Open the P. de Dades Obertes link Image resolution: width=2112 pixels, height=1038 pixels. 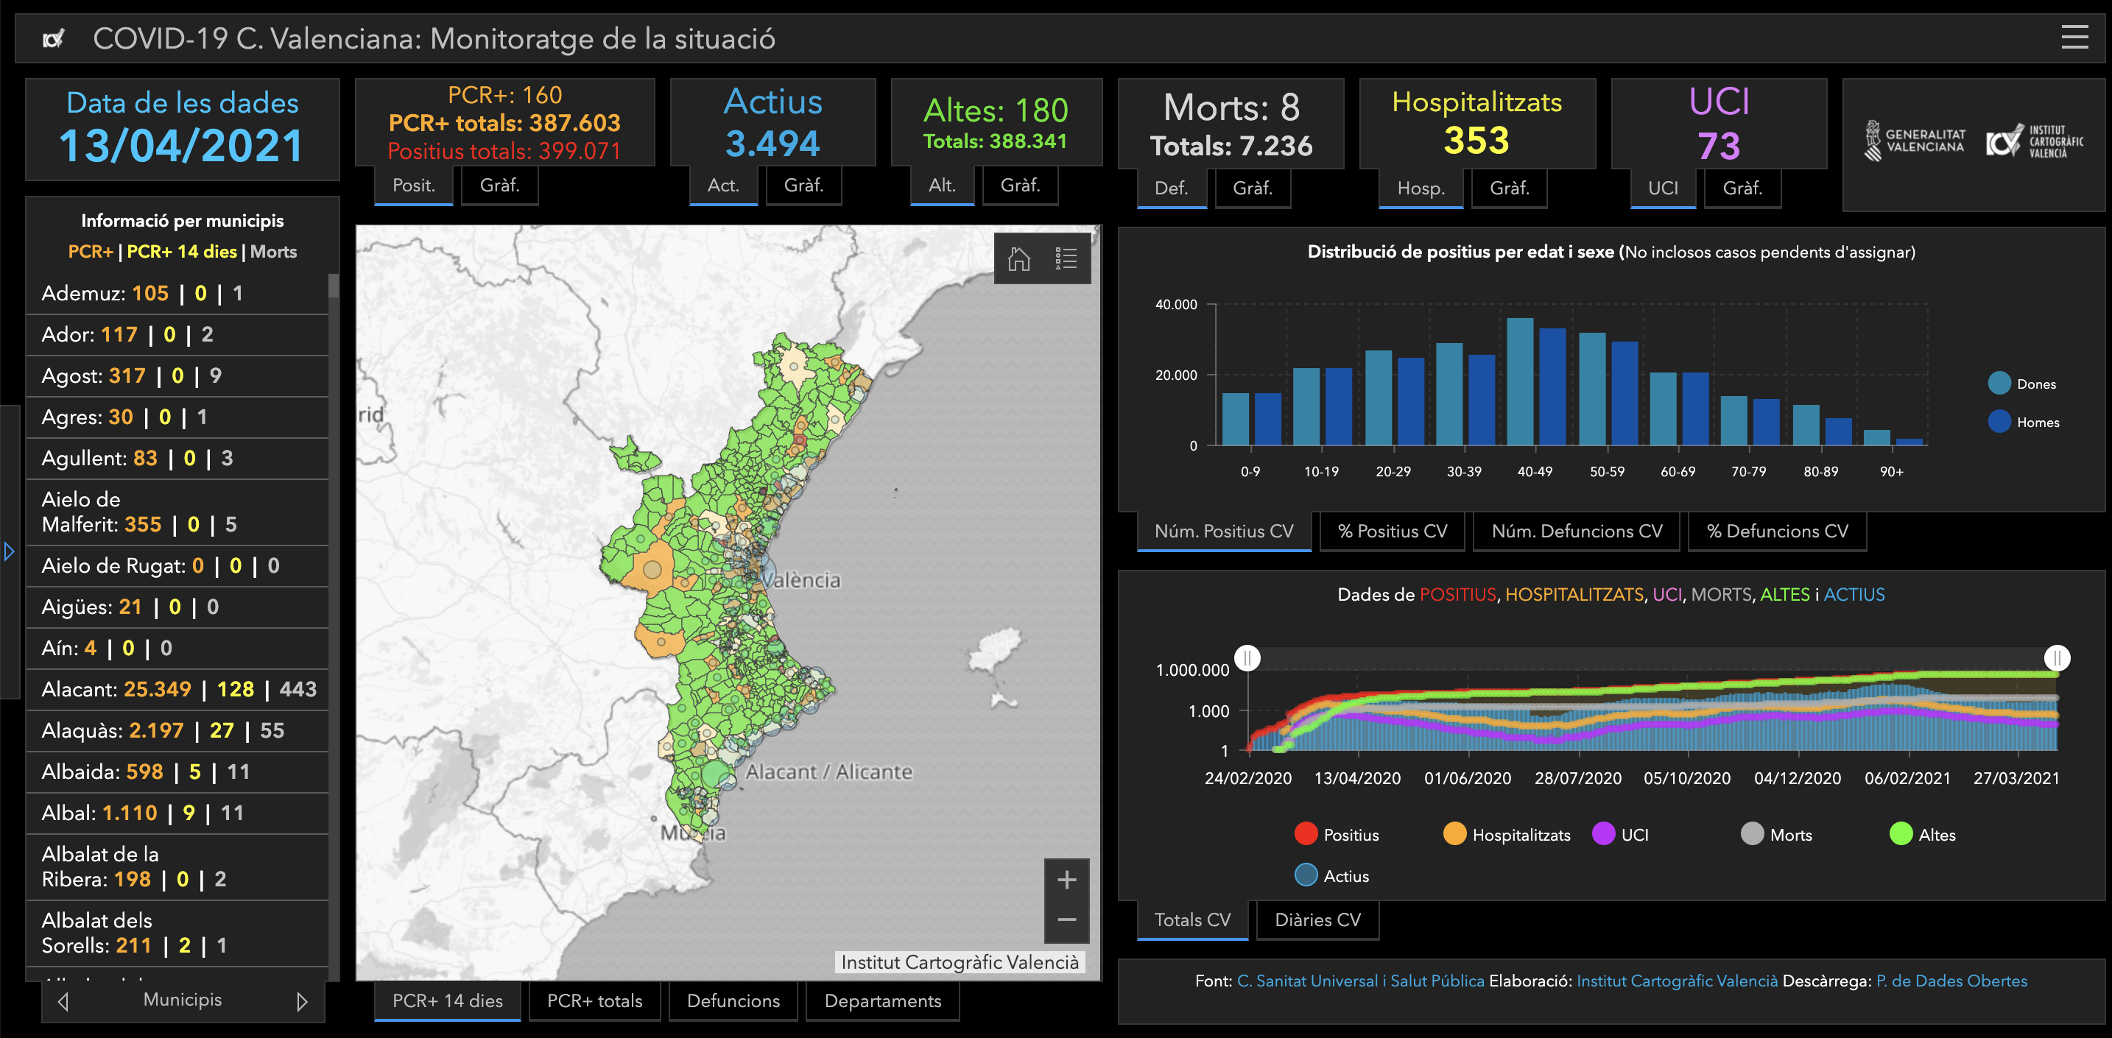click(x=1951, y=981)
